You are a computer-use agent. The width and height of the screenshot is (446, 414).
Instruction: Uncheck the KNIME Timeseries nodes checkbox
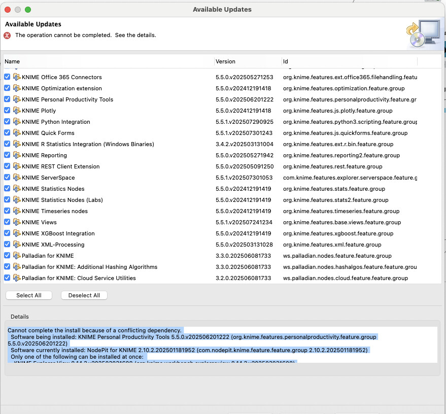coord(7,211)
